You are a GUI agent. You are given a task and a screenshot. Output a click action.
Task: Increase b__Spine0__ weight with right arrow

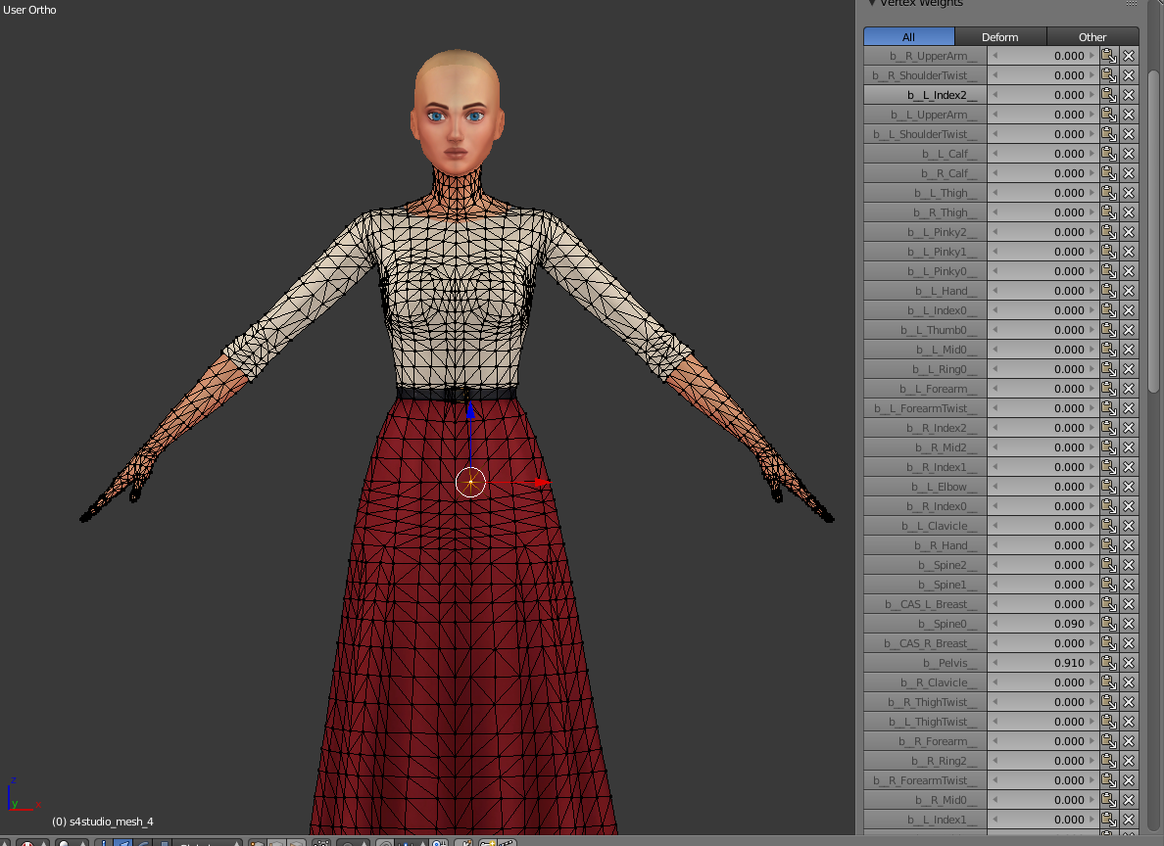(1091, 624)
